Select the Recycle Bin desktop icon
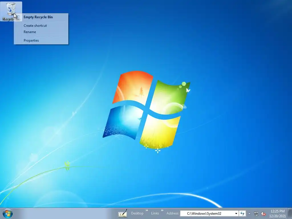 (11, 11)
